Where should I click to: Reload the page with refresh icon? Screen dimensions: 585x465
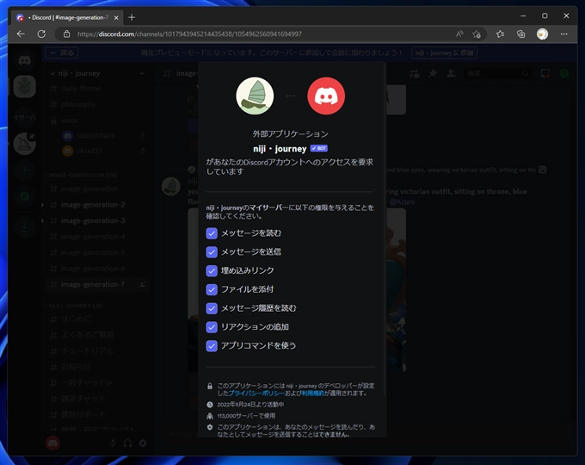pos(41,34)
